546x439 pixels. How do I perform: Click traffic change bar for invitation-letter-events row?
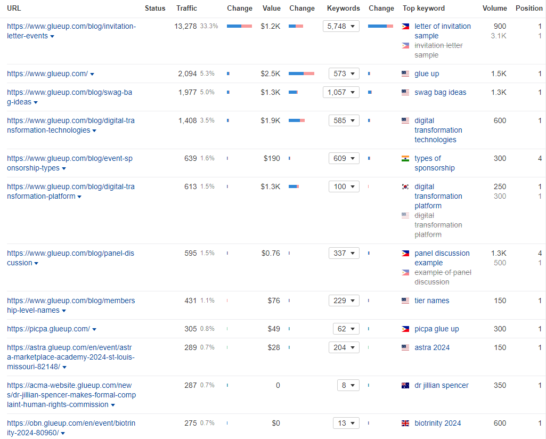239,26
